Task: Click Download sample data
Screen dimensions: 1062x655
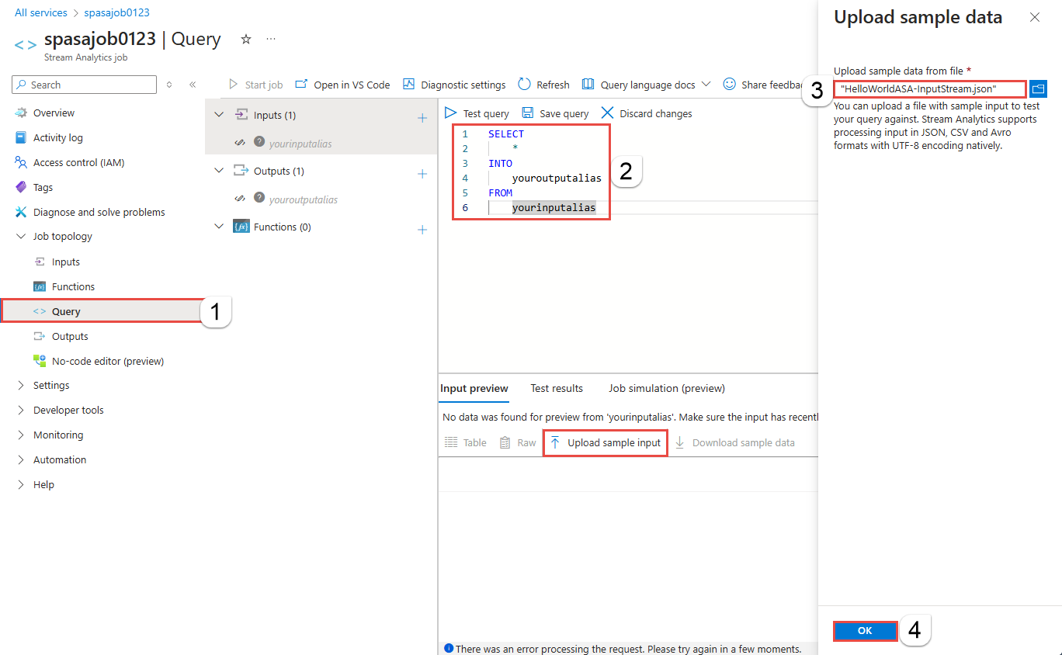Action: pyautogui.click(x=734, y=442)
